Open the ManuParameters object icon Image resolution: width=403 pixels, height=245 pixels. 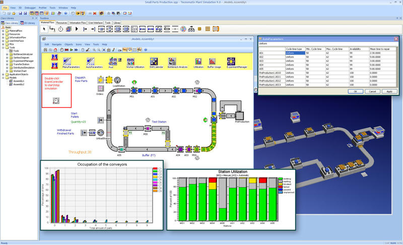click(67, 62)
